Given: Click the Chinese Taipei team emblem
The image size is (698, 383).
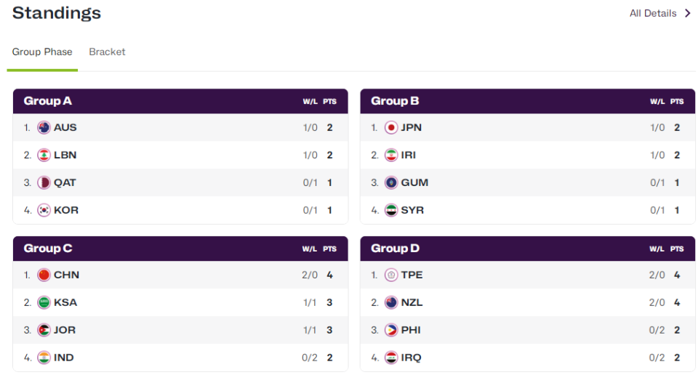Looking at the screenshot, I should click(x=391, y=275).
